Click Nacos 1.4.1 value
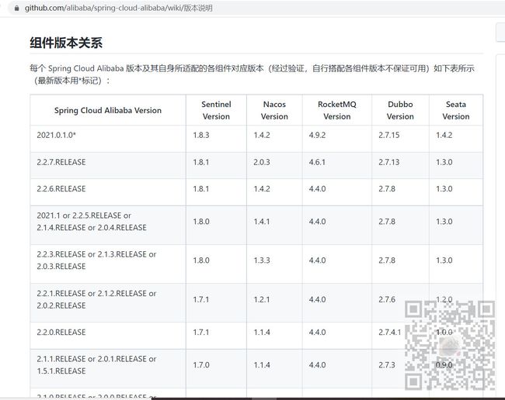 [262, 222]
